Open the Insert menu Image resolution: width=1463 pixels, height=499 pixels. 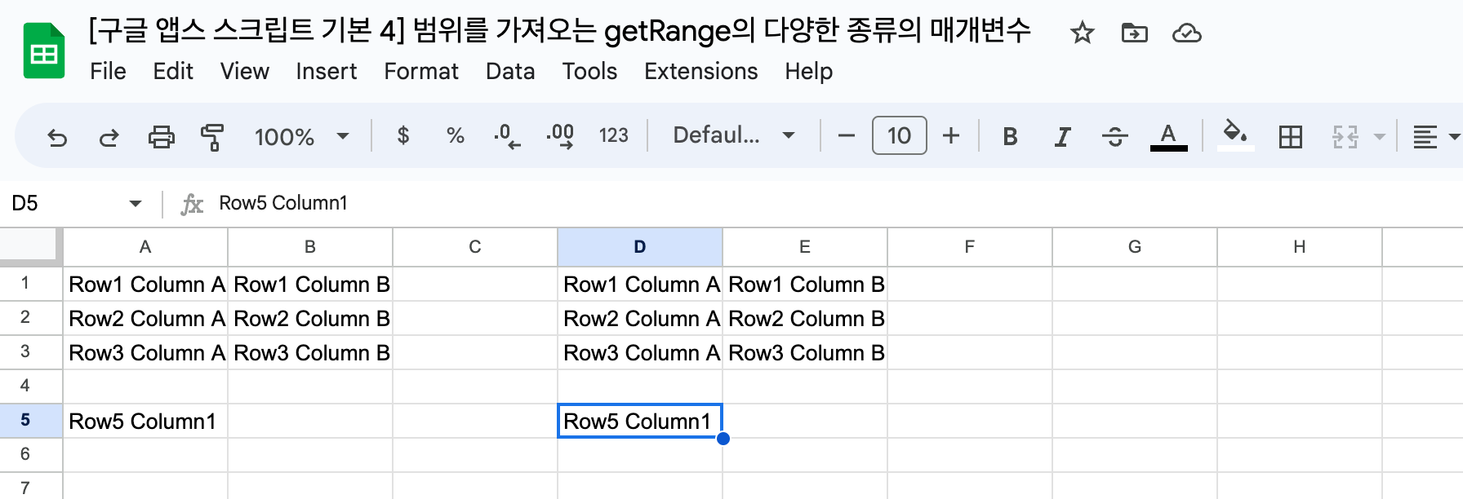tap(326, 72)
